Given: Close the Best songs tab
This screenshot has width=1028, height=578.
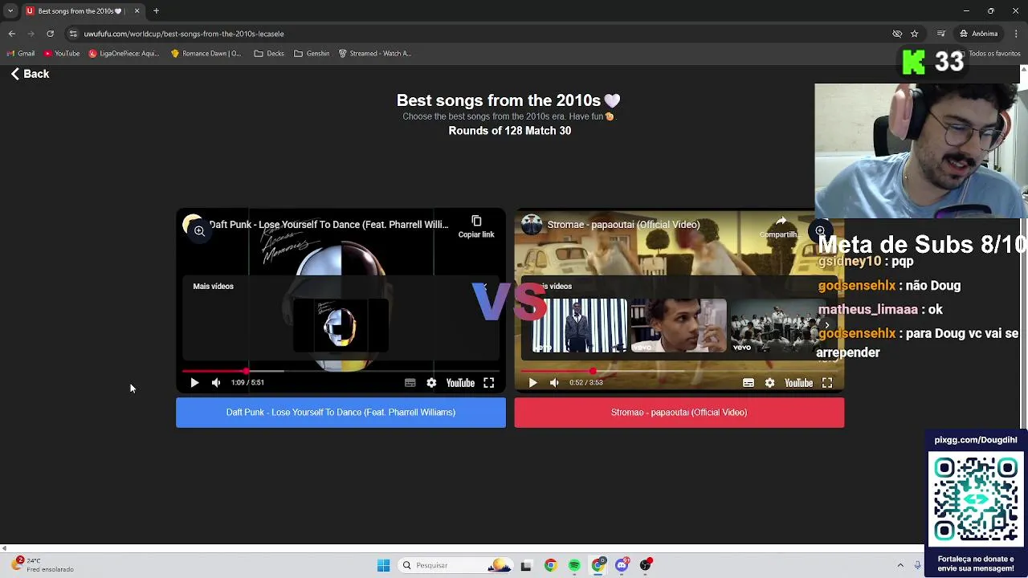Looking at the screenshot, I should click(x=137, y=11).
